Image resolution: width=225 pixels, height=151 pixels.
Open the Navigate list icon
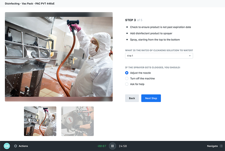pyautogui.click(x=221, y=146)
